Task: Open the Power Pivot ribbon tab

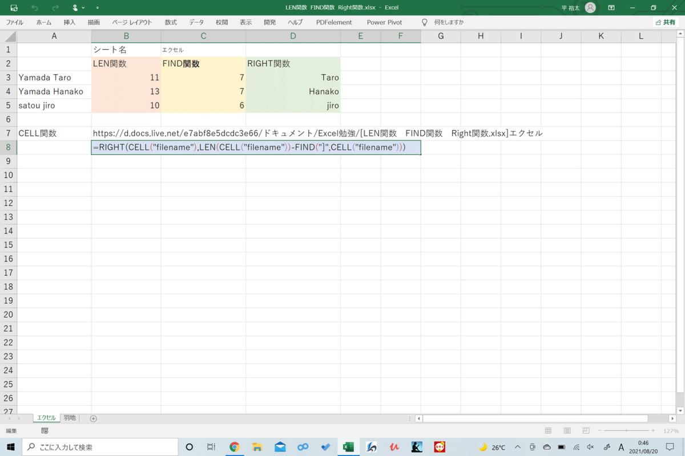Action: pos(384,22)
